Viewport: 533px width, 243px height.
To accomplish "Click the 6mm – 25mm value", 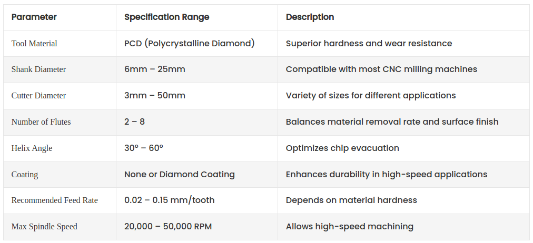I will point(155,69).
